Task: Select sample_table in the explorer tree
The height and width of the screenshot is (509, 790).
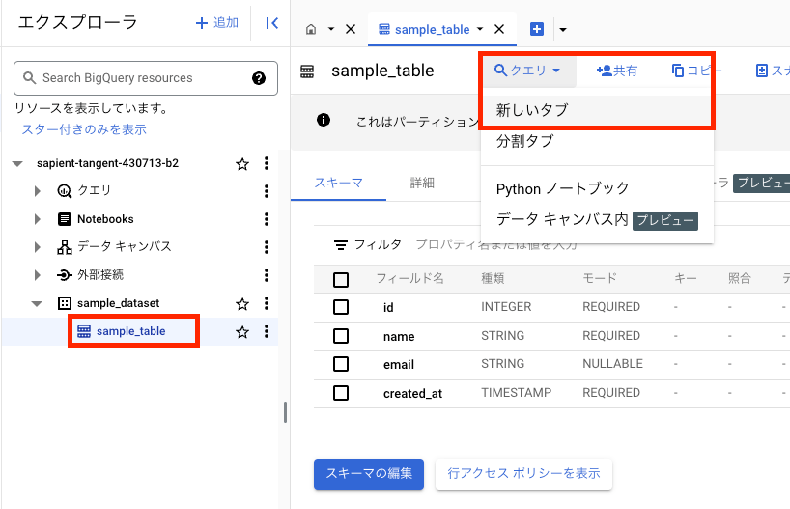Action: click(x=131, y=331)
